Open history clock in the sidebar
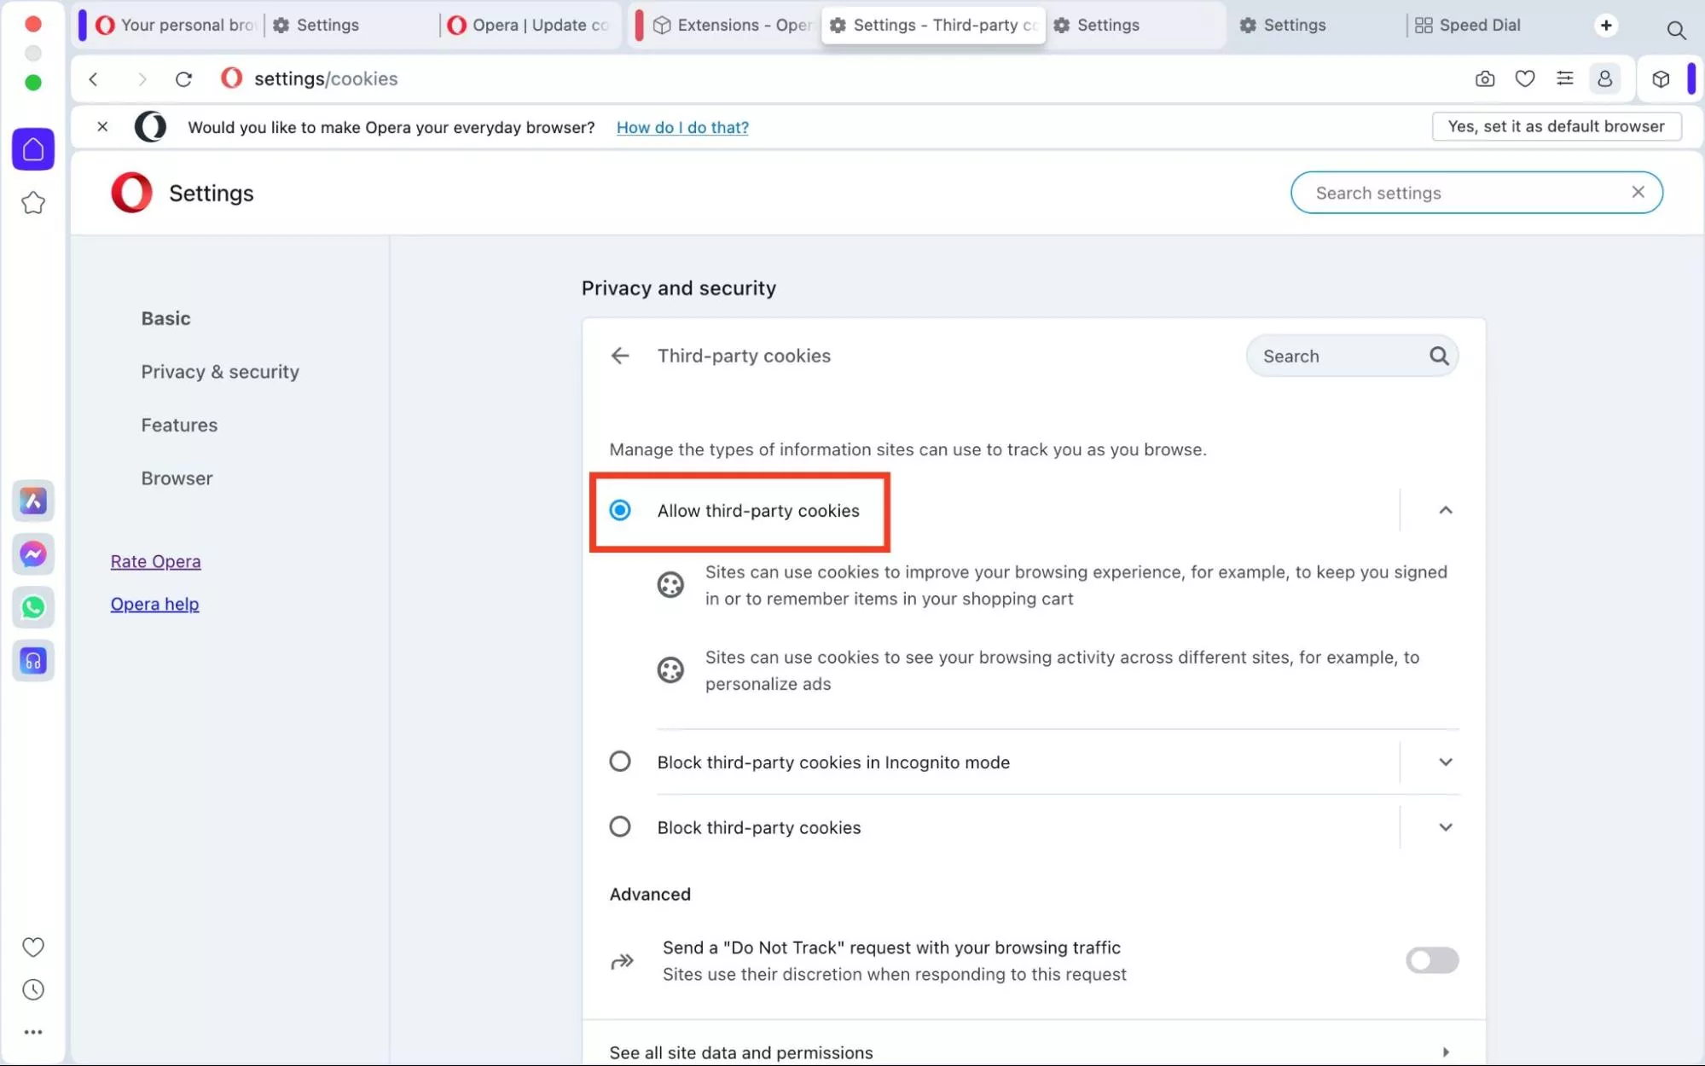 pyautogui.click(x=33, y=989)
